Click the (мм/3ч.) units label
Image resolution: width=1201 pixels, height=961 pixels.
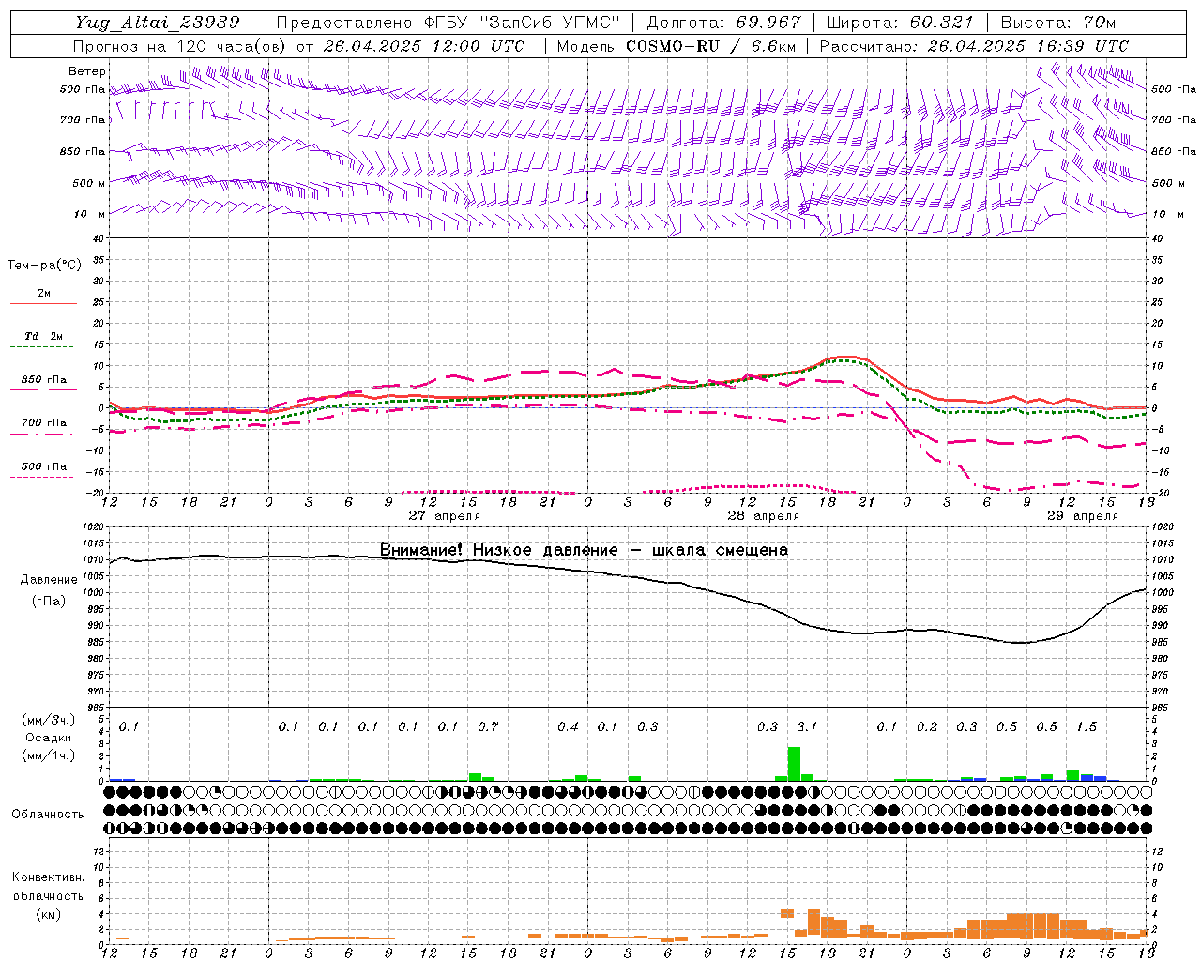48,720
